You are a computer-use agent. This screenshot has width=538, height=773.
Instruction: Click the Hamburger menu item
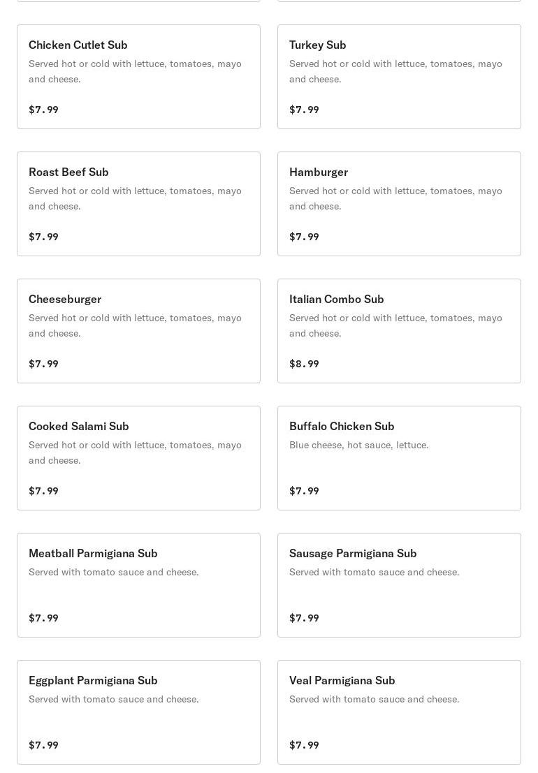click(x=399, y=204)
